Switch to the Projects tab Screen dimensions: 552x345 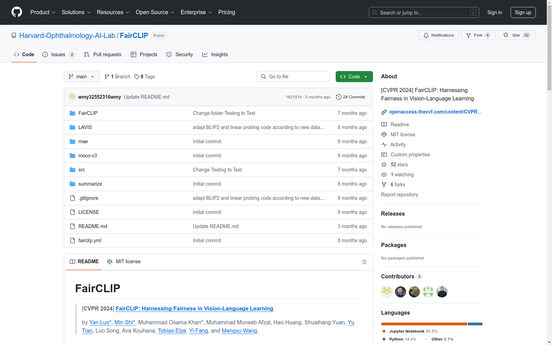[144, 55]
